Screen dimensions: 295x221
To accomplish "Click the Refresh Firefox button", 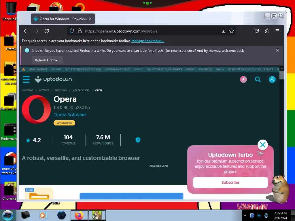I will click(x=48, y=60).
